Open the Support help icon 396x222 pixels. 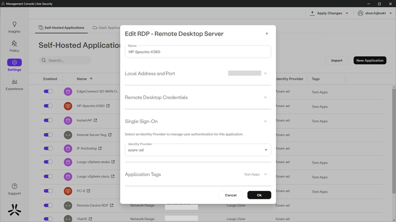pyautogui.click(x=14, y=189)
